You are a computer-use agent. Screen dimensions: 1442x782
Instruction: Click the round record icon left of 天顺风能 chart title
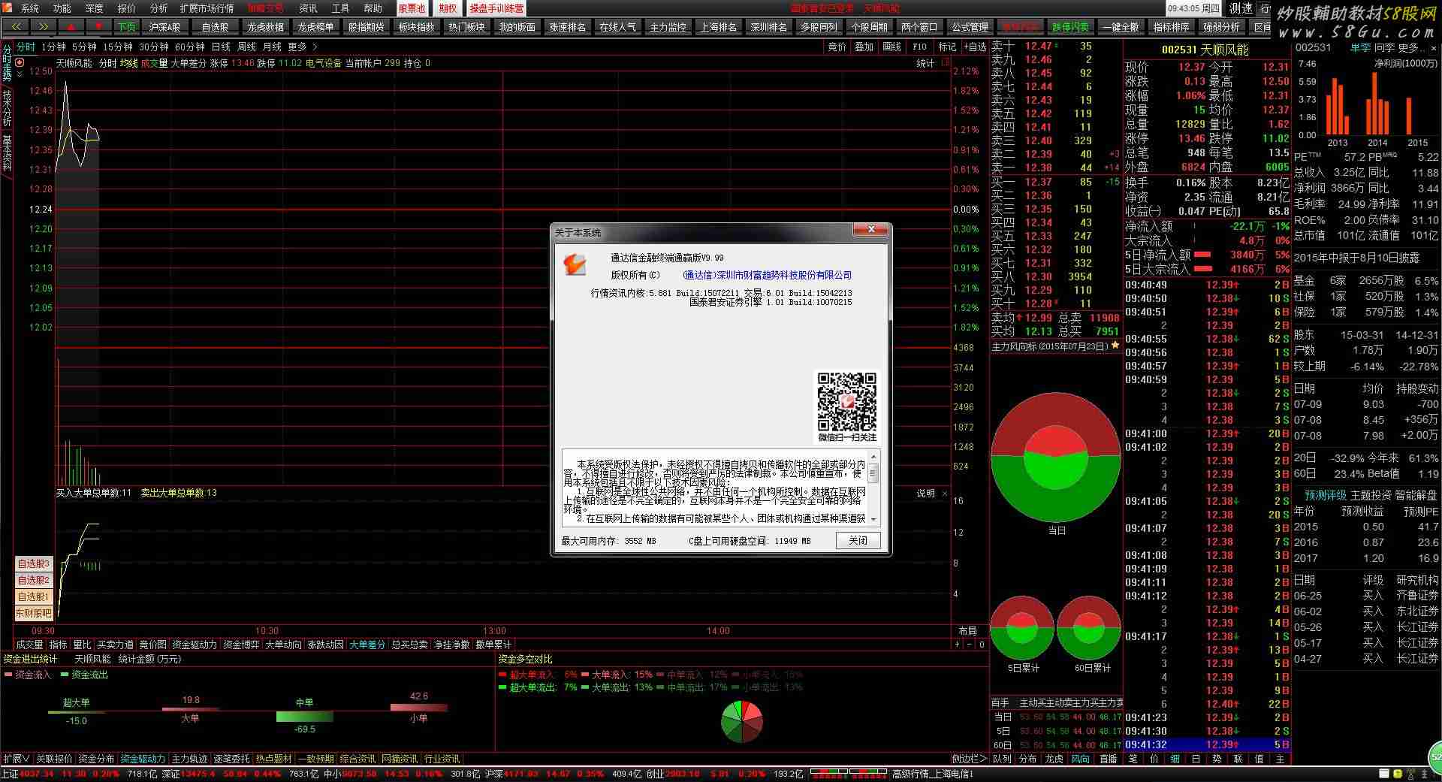click(20, 63)
